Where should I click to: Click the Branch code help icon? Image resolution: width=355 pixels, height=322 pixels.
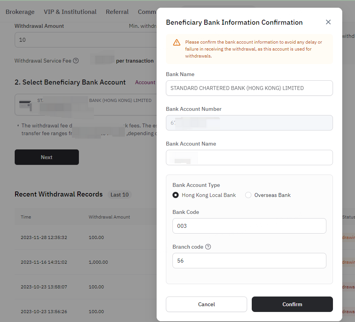coord(208,247)
